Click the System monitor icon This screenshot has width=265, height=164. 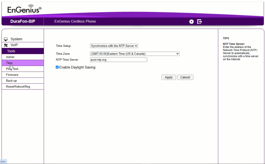click(6, 39)
